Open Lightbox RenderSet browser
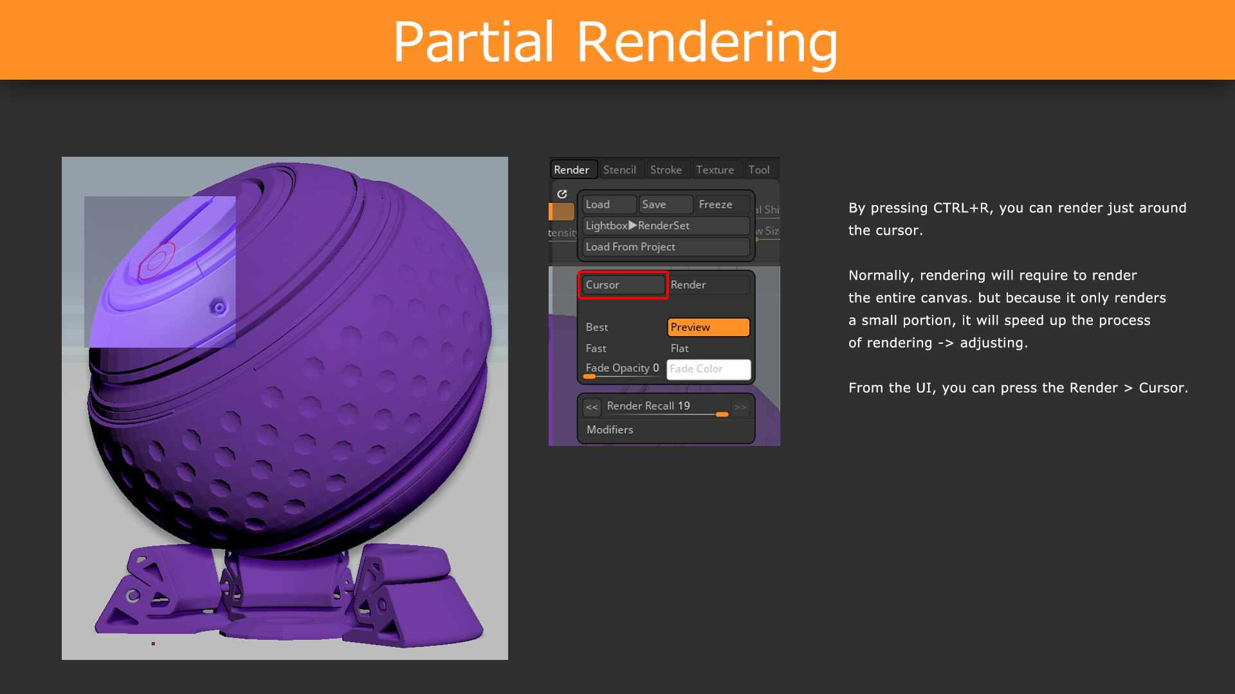1235x694 pixels. click(666, 226)
